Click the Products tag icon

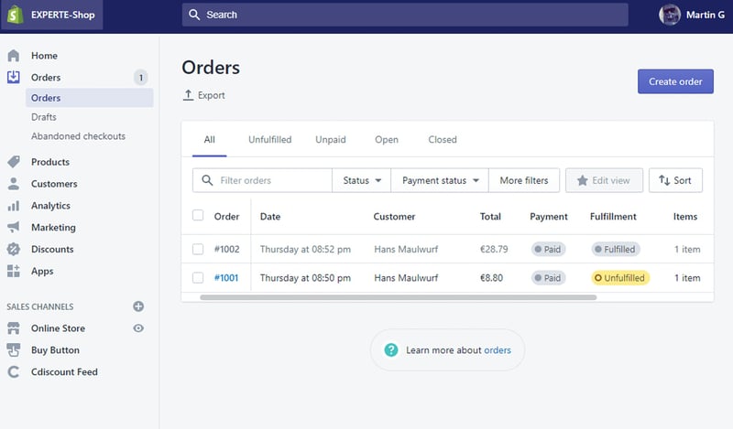click(14, 162)
